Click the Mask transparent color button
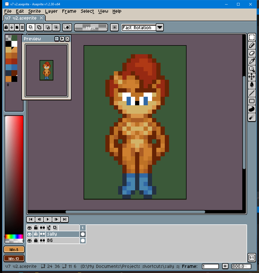Viewport: 259px width, 273px height. 91,27
